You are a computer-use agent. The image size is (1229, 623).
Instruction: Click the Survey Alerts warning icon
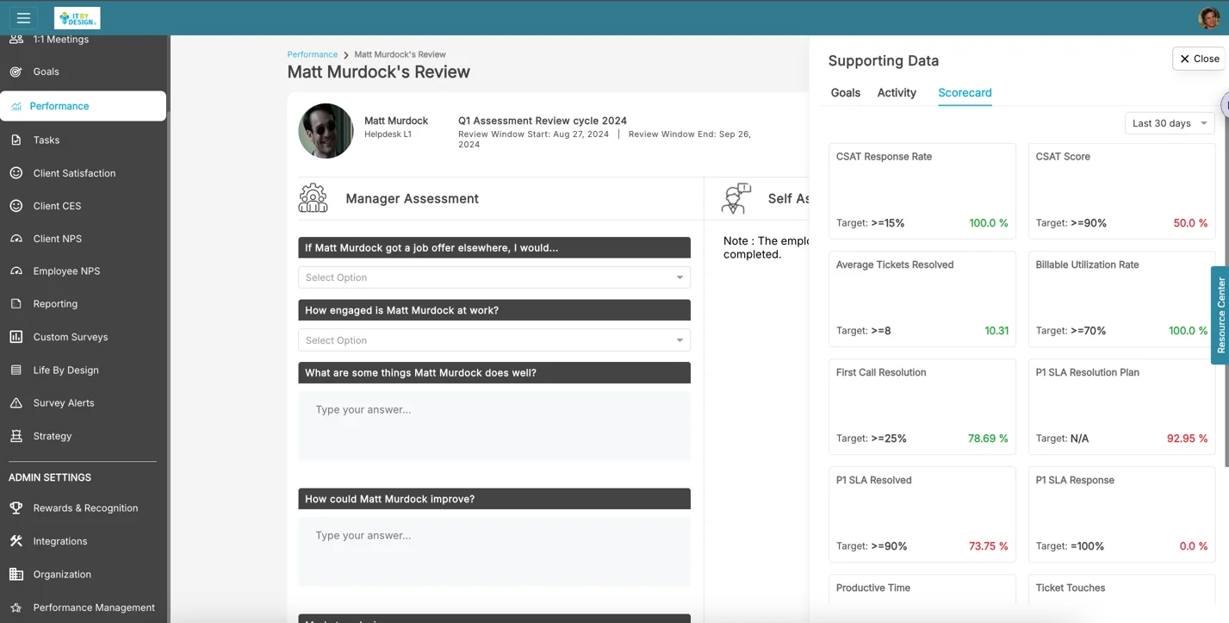16,402
